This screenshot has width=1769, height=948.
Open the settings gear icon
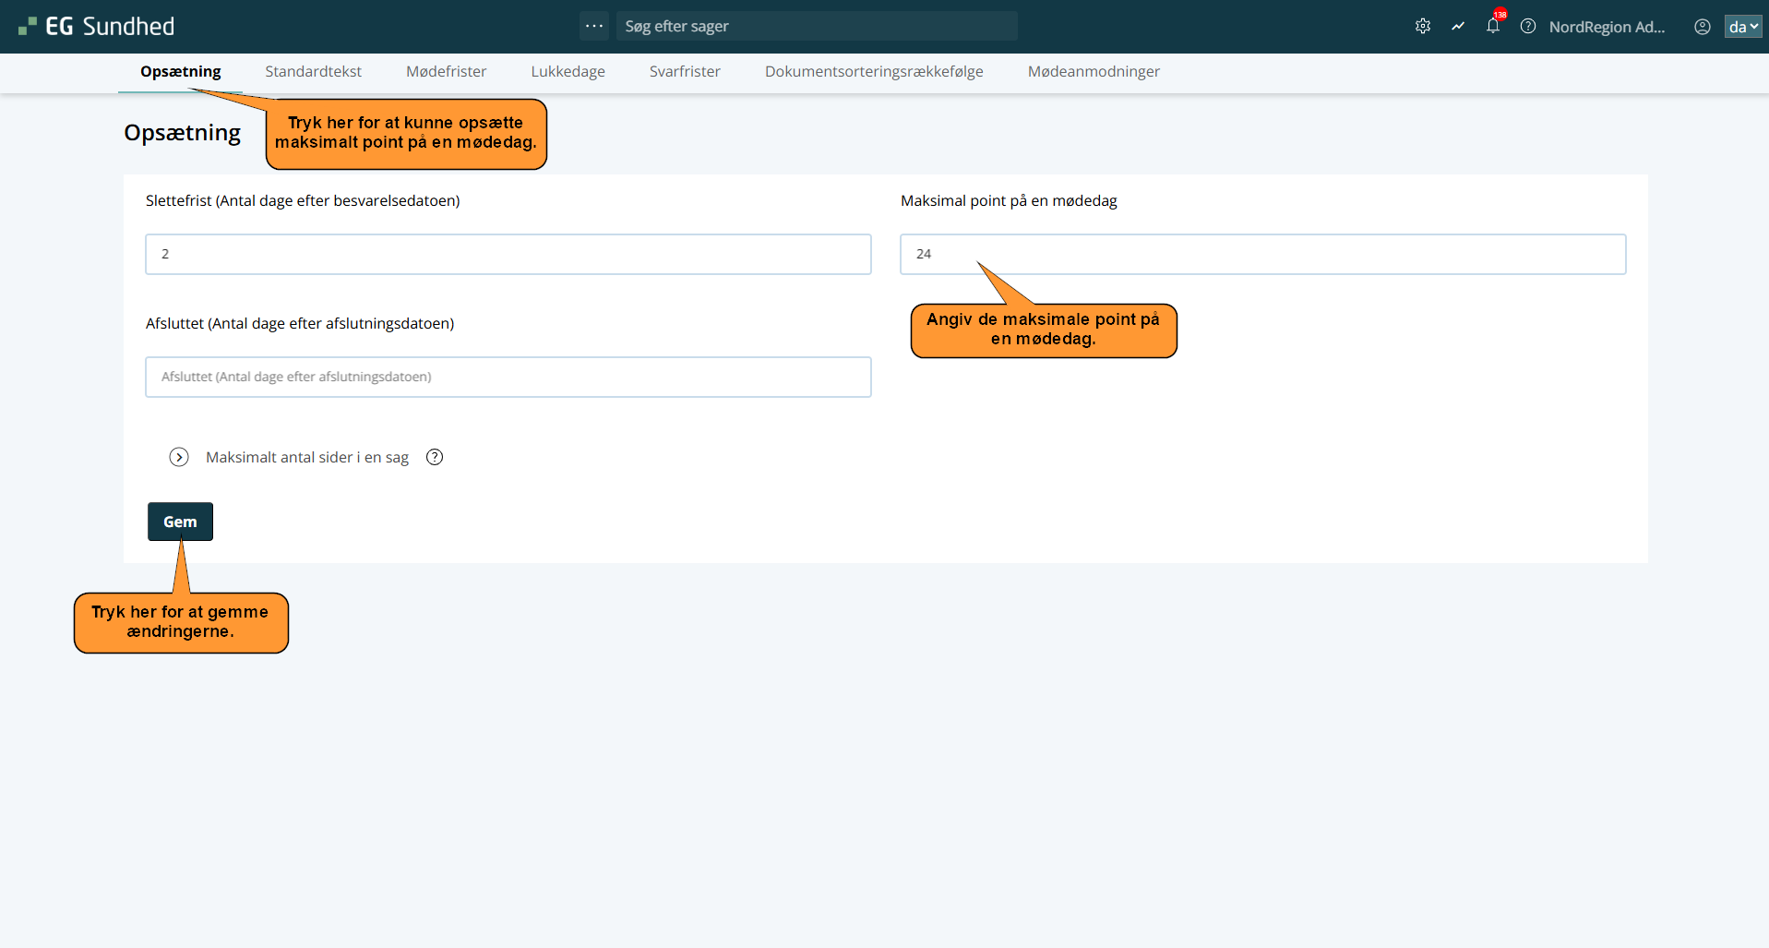coord(1423,27)
